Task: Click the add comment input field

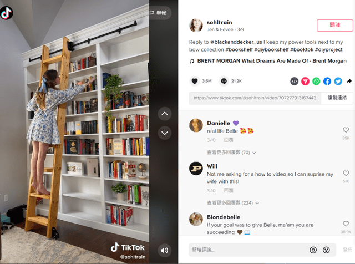Action: pos(248,250)
